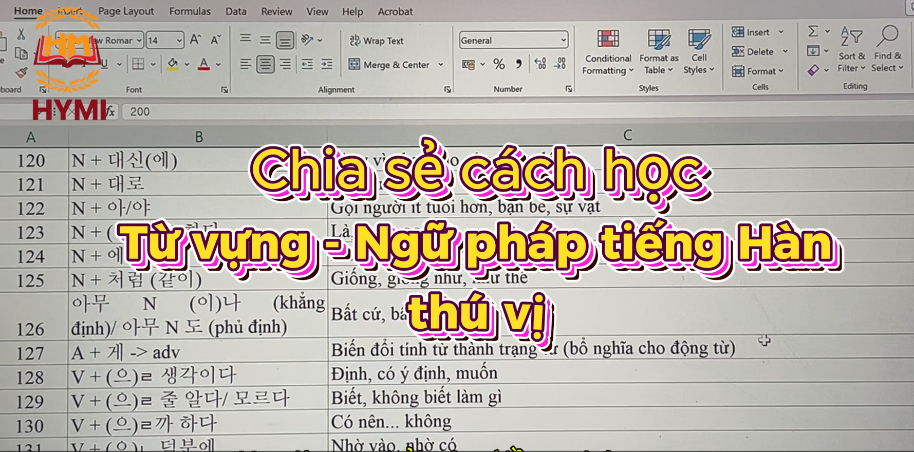The image size is (914, 452).
Task: Open the Review tab
Action: tap(276, 11)
